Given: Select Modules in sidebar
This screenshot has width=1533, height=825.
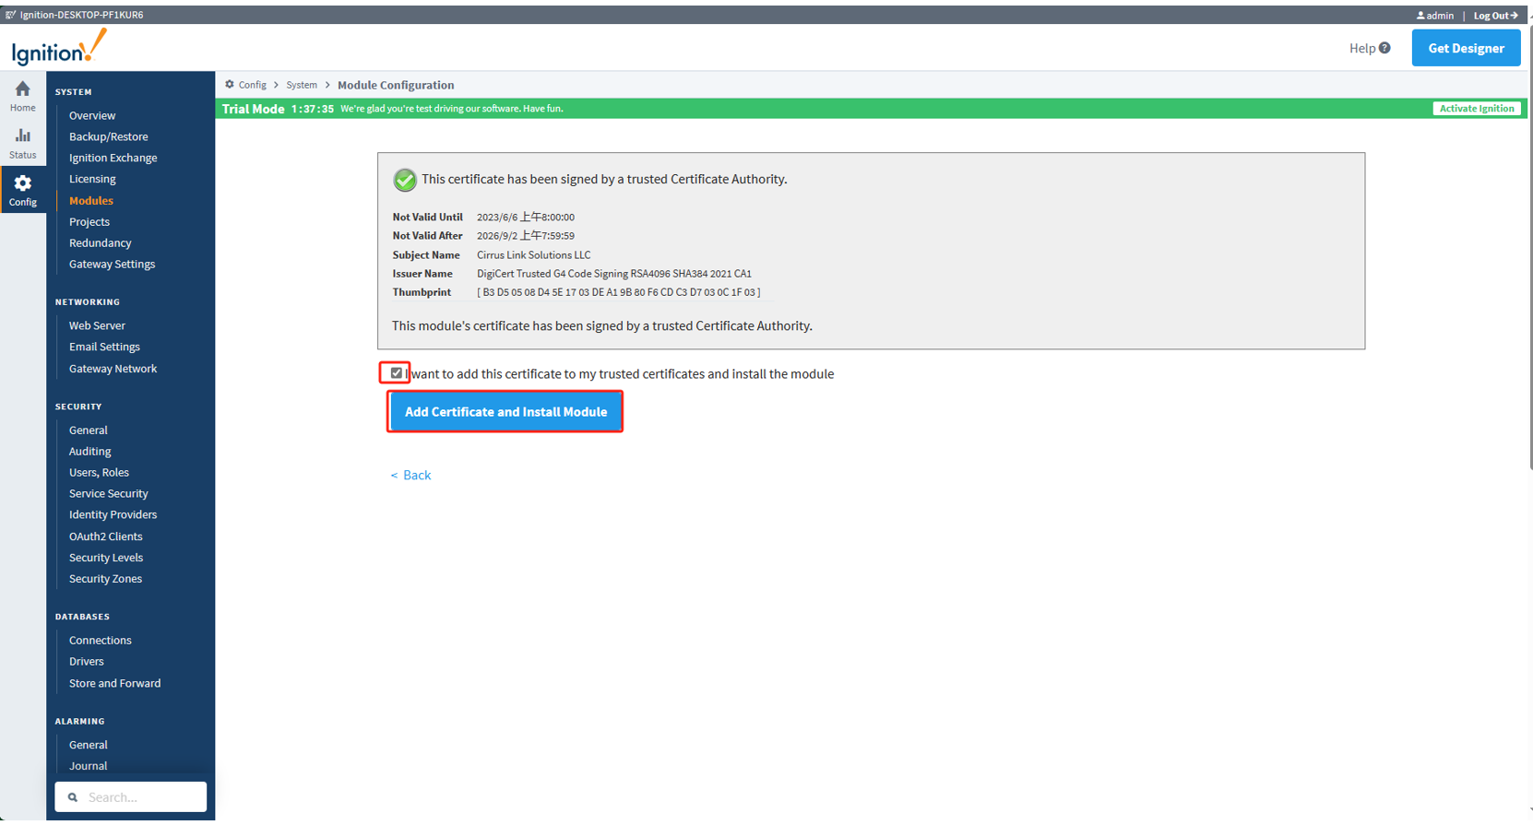Looking at the screenshot, I should [x=91, y=200].
